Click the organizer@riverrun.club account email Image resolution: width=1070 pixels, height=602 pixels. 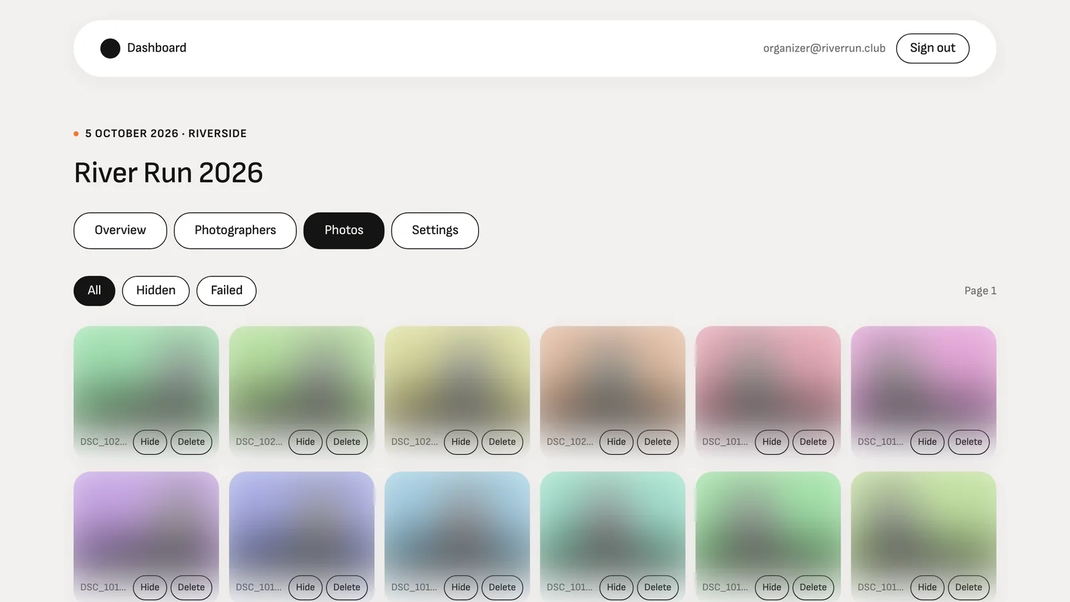[824, 48]
